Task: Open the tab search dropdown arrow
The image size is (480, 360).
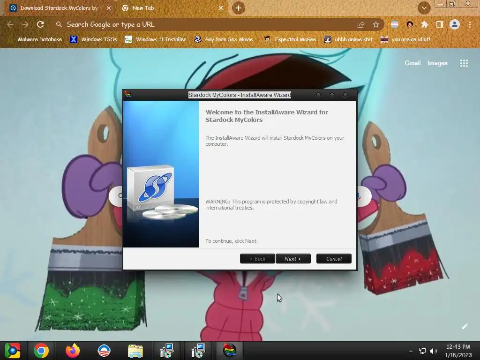Action: 424,8
